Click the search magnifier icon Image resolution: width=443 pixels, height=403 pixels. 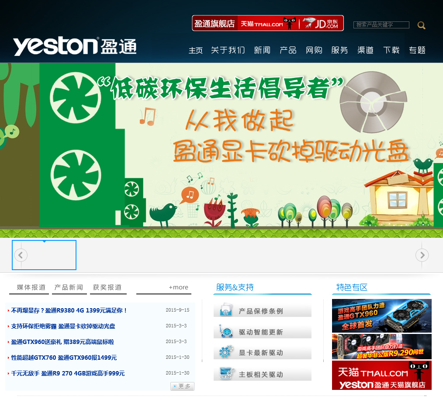[x=421, y=25]
